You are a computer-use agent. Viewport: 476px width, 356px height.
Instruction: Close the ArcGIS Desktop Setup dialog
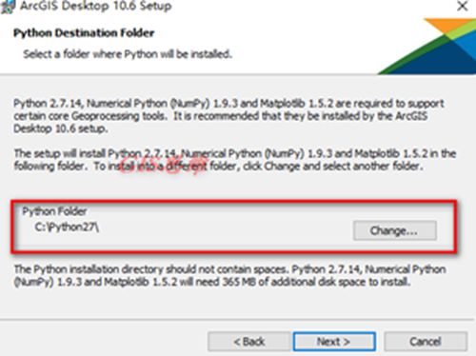(x=462, y=6)
